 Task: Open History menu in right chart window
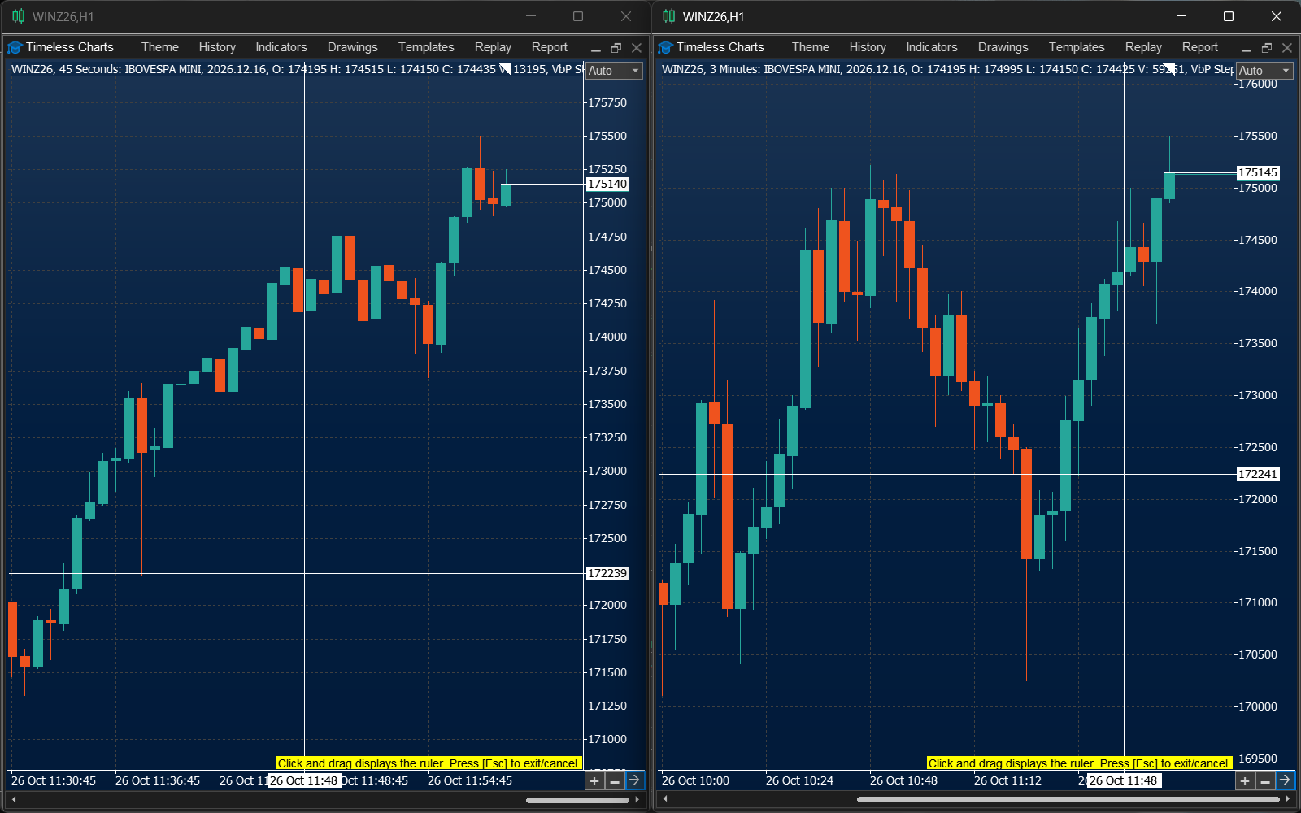(x=868, y=47)
